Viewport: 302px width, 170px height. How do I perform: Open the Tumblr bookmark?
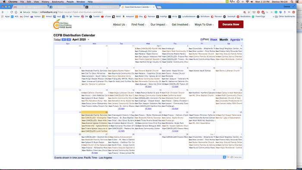tap(94, 16)
